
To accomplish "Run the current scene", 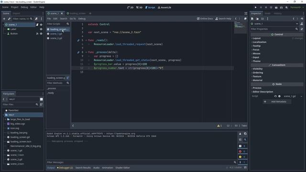I will (x=276, y=8).
